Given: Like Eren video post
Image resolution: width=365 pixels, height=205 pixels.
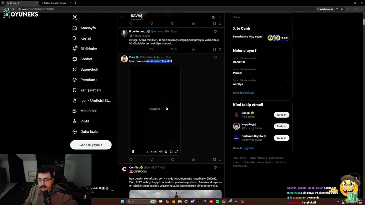Looking at the screenshot, I should click(x=173, y=160).
